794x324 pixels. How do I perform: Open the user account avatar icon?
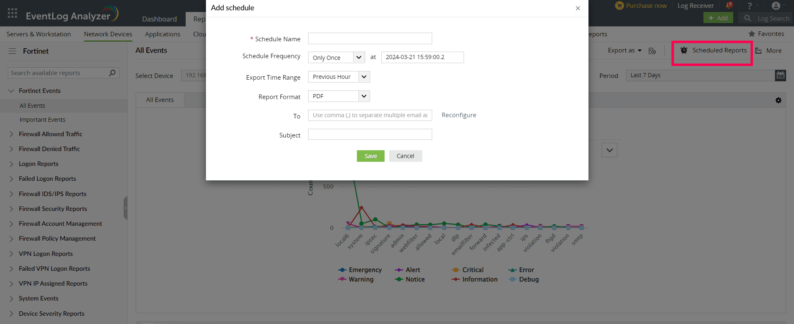(x=776, y=6)
